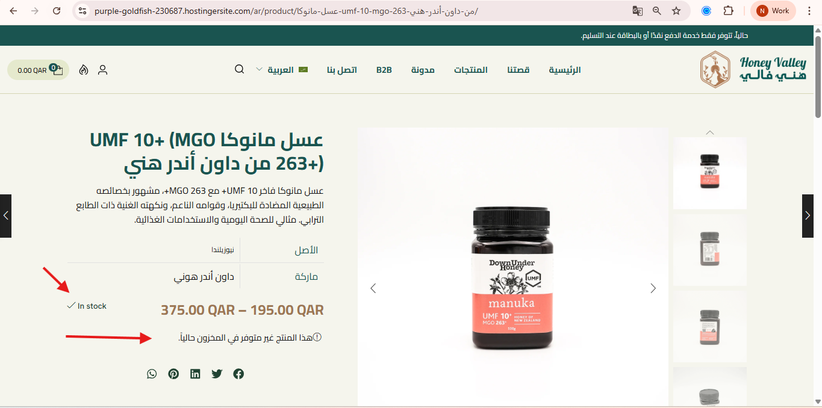Viewport: 822px width, 408px height.
Task: Open the user account icon
Action: click(102, 70)
